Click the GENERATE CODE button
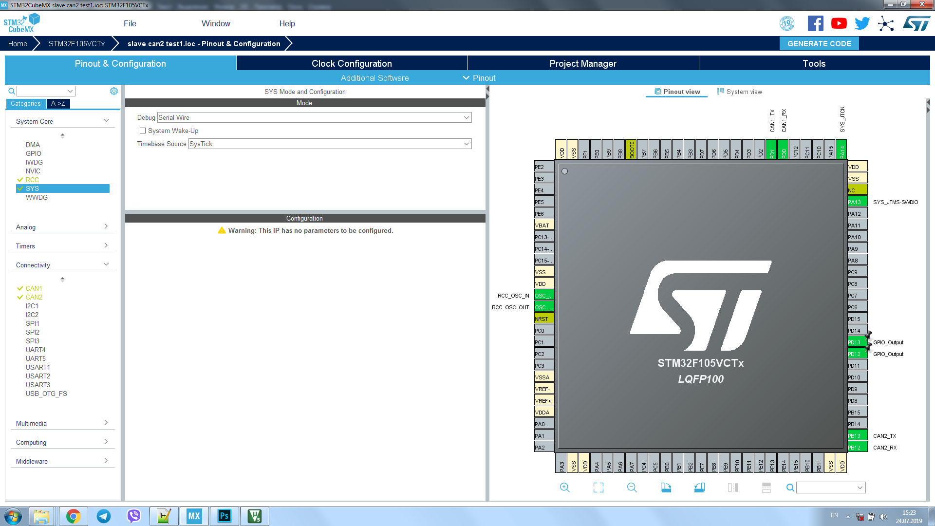 coord(819,43)
